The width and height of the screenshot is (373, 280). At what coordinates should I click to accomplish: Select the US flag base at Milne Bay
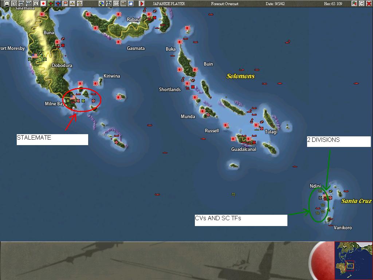(73, 97)
